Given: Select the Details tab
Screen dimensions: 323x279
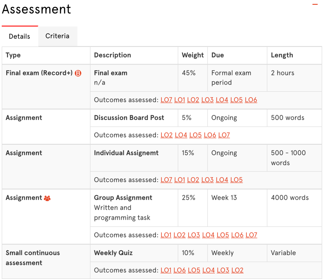Looking at the screenshot, I should (19, 36).
